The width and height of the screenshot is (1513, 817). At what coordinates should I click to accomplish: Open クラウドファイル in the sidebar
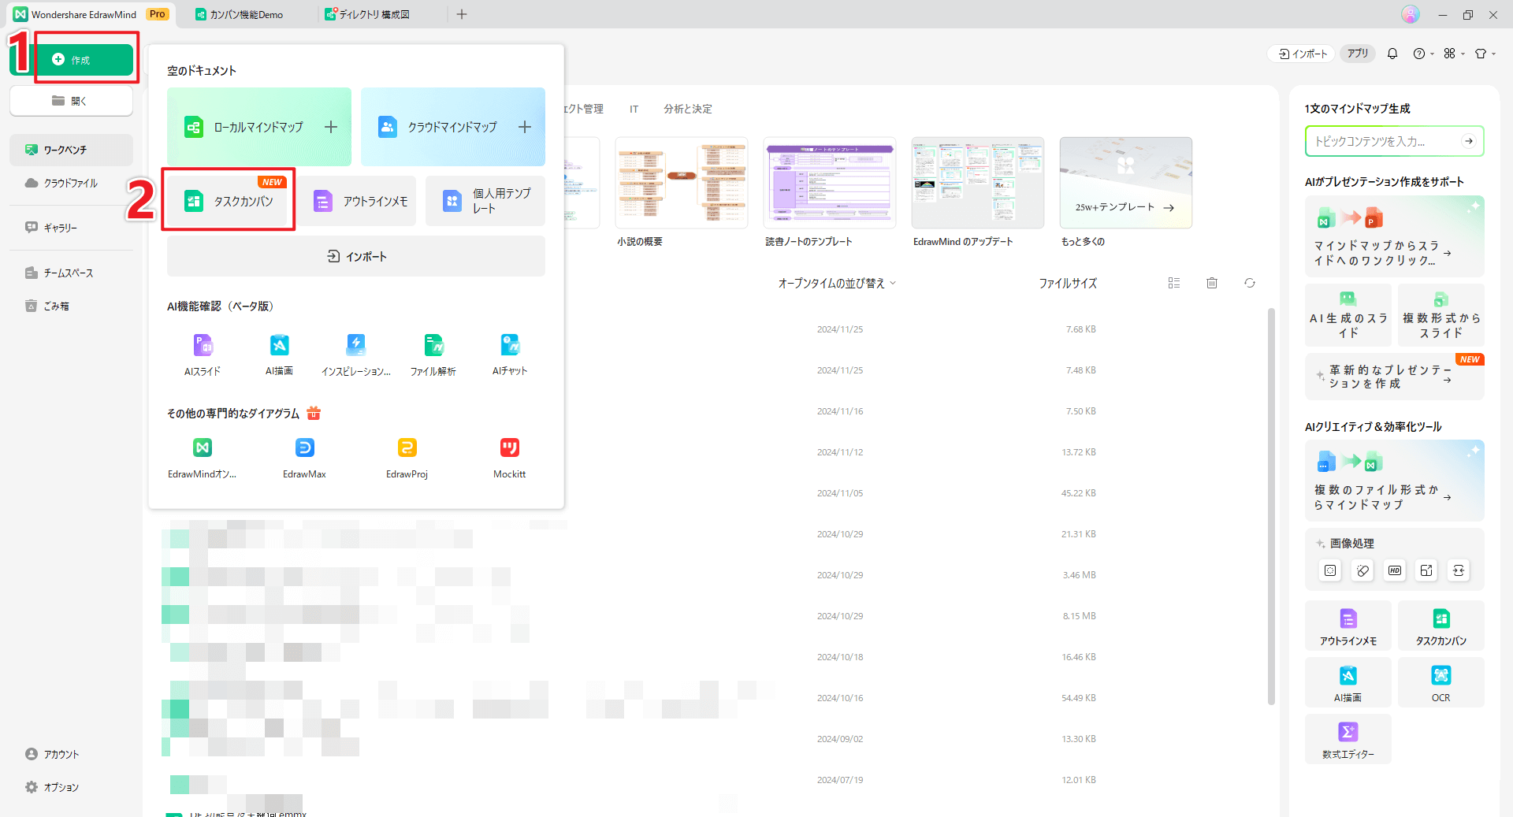point(71,183)
